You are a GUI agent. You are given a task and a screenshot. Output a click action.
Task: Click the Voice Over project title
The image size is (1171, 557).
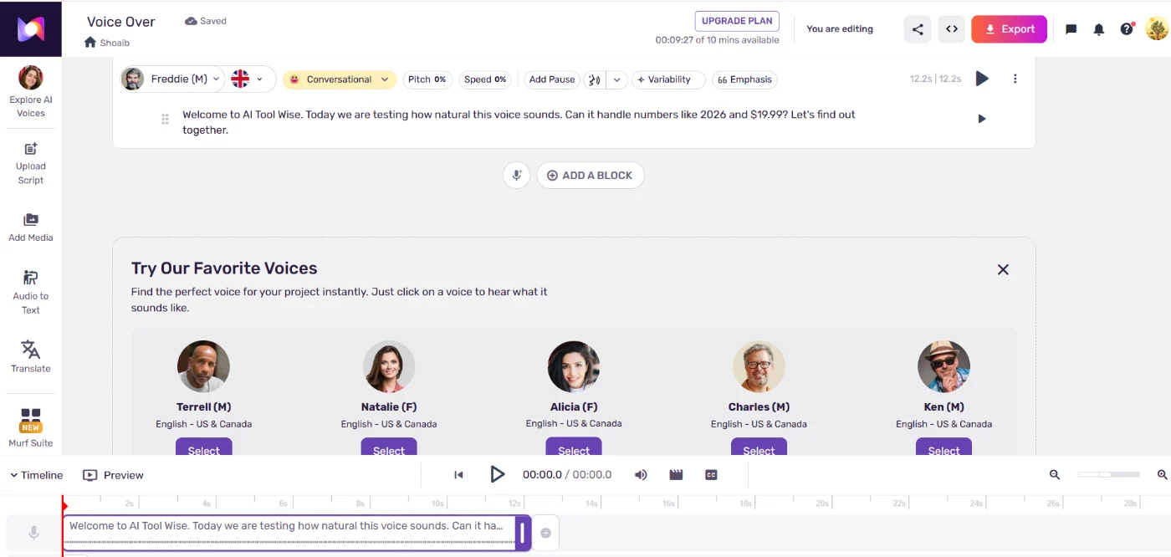point(121,22)
